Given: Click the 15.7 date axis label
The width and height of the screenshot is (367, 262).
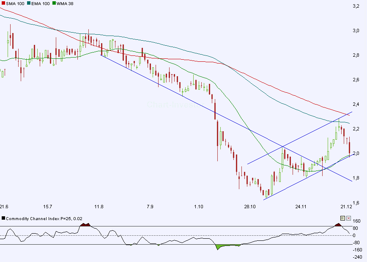Looking at the screenshot, I should [48, 207].
